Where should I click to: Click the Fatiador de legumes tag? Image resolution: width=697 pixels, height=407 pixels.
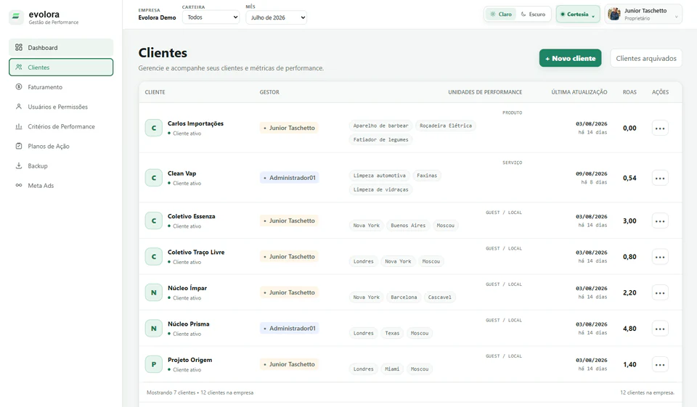[380, 139]
